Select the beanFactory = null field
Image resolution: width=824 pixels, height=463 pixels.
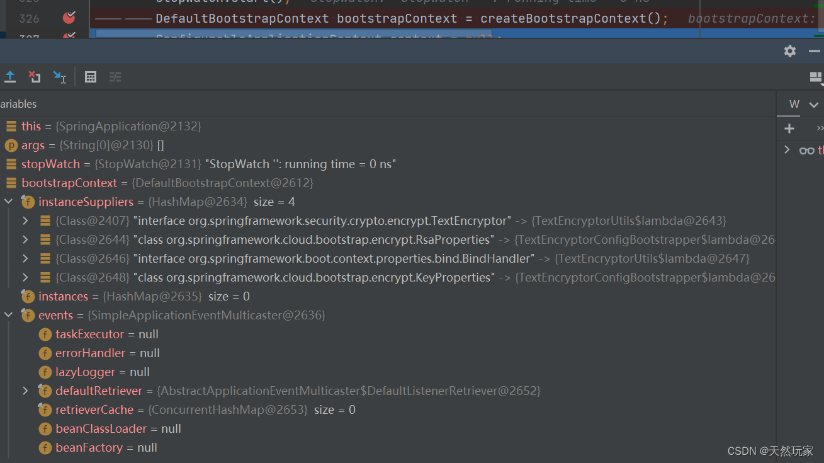(98, 447)
